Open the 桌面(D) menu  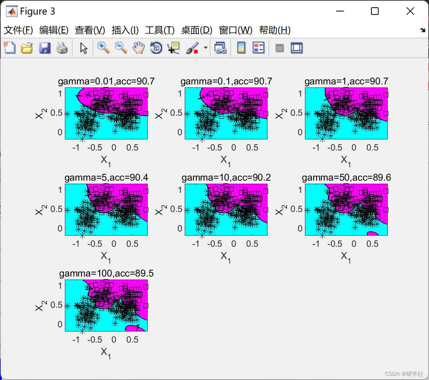197,30
